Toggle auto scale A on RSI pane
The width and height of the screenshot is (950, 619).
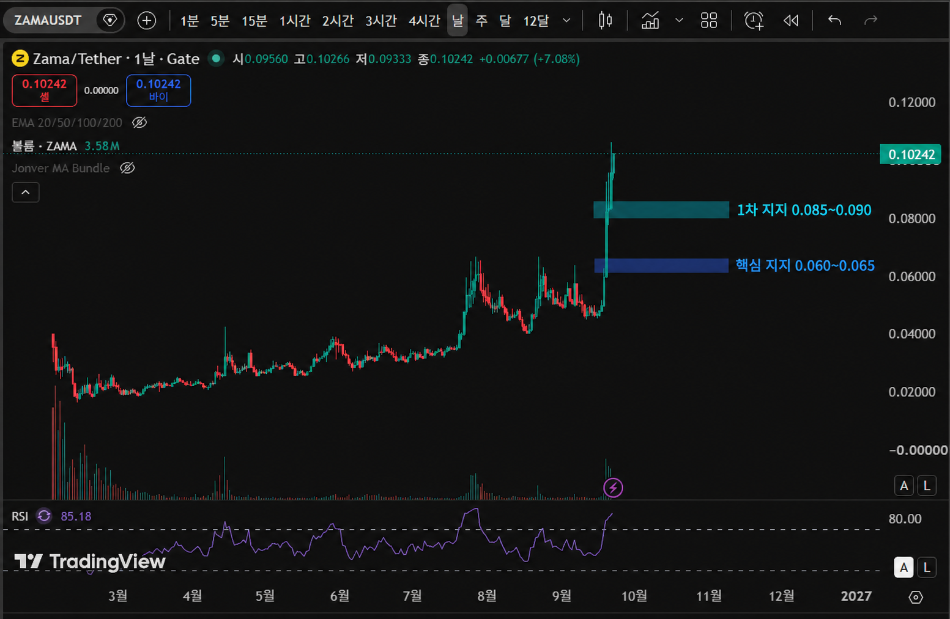point(904,568)
